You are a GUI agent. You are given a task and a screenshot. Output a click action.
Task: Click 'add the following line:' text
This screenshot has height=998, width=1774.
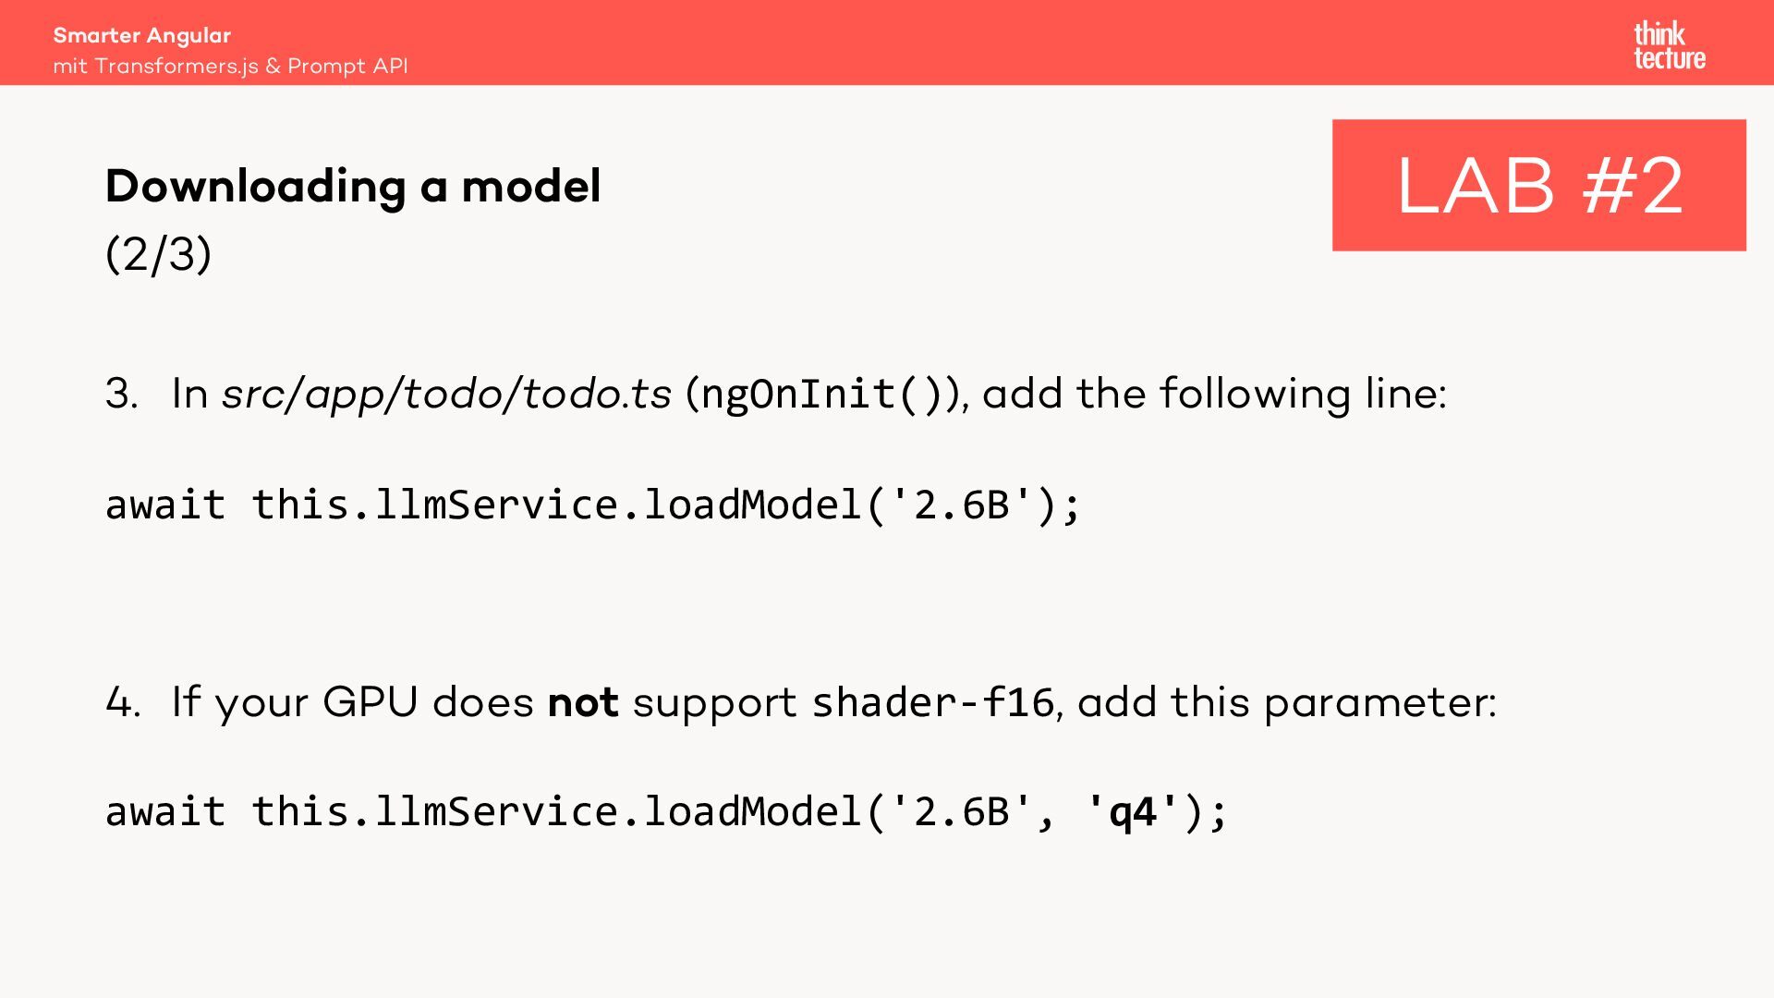(x=1213, y=394)
